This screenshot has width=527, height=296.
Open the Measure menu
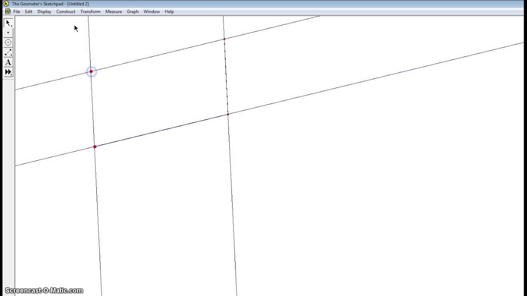(114, 12)
